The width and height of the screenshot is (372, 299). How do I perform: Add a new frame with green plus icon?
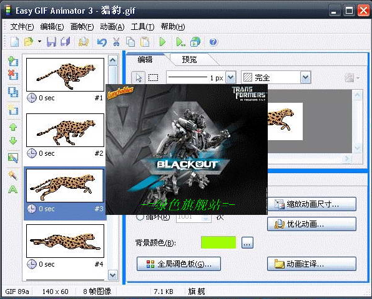click(x=13, y=61)
